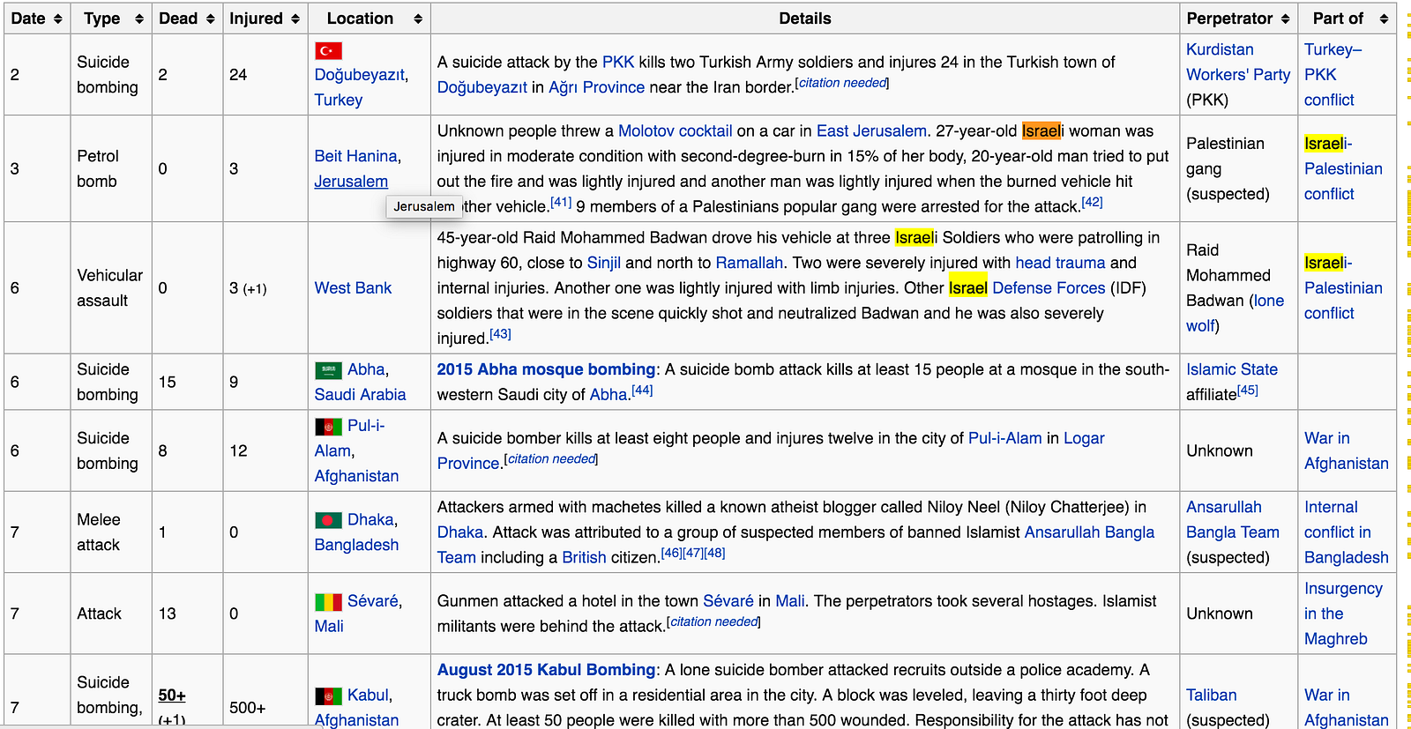The width and height of the screenshot is (1411, 729).
Task: Open citation reference 41
Action: [561, 202]
